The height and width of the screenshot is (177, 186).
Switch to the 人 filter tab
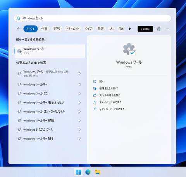tap(111, 29)
